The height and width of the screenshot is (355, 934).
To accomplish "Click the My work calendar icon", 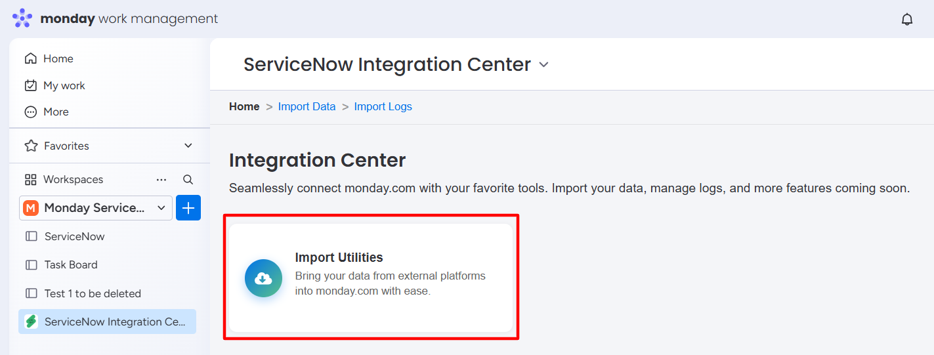I will click(x=30, y=85).
